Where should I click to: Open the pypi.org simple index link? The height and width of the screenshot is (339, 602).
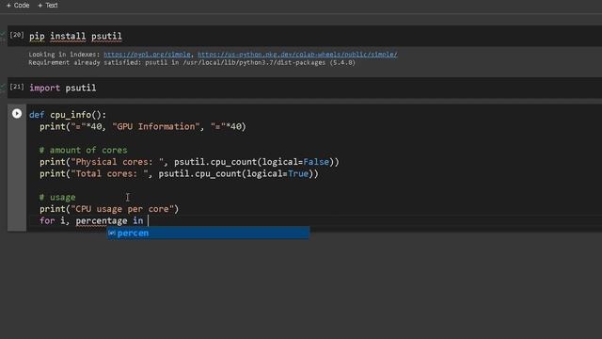tap(147, 55)
